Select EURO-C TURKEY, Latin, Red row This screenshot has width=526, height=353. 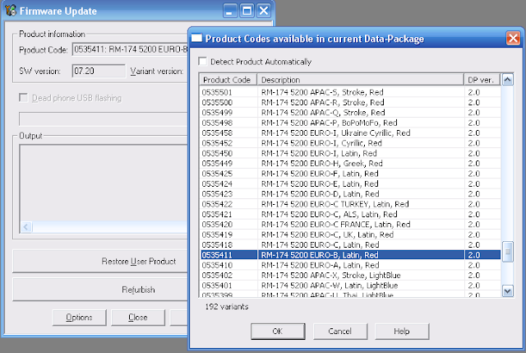pos(351,204)
